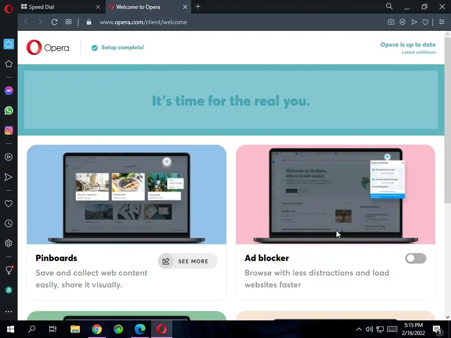Viewport: 451px width, 338px height.
Task: Show hidden system tray icons
Action: click(x=359, y=329)
